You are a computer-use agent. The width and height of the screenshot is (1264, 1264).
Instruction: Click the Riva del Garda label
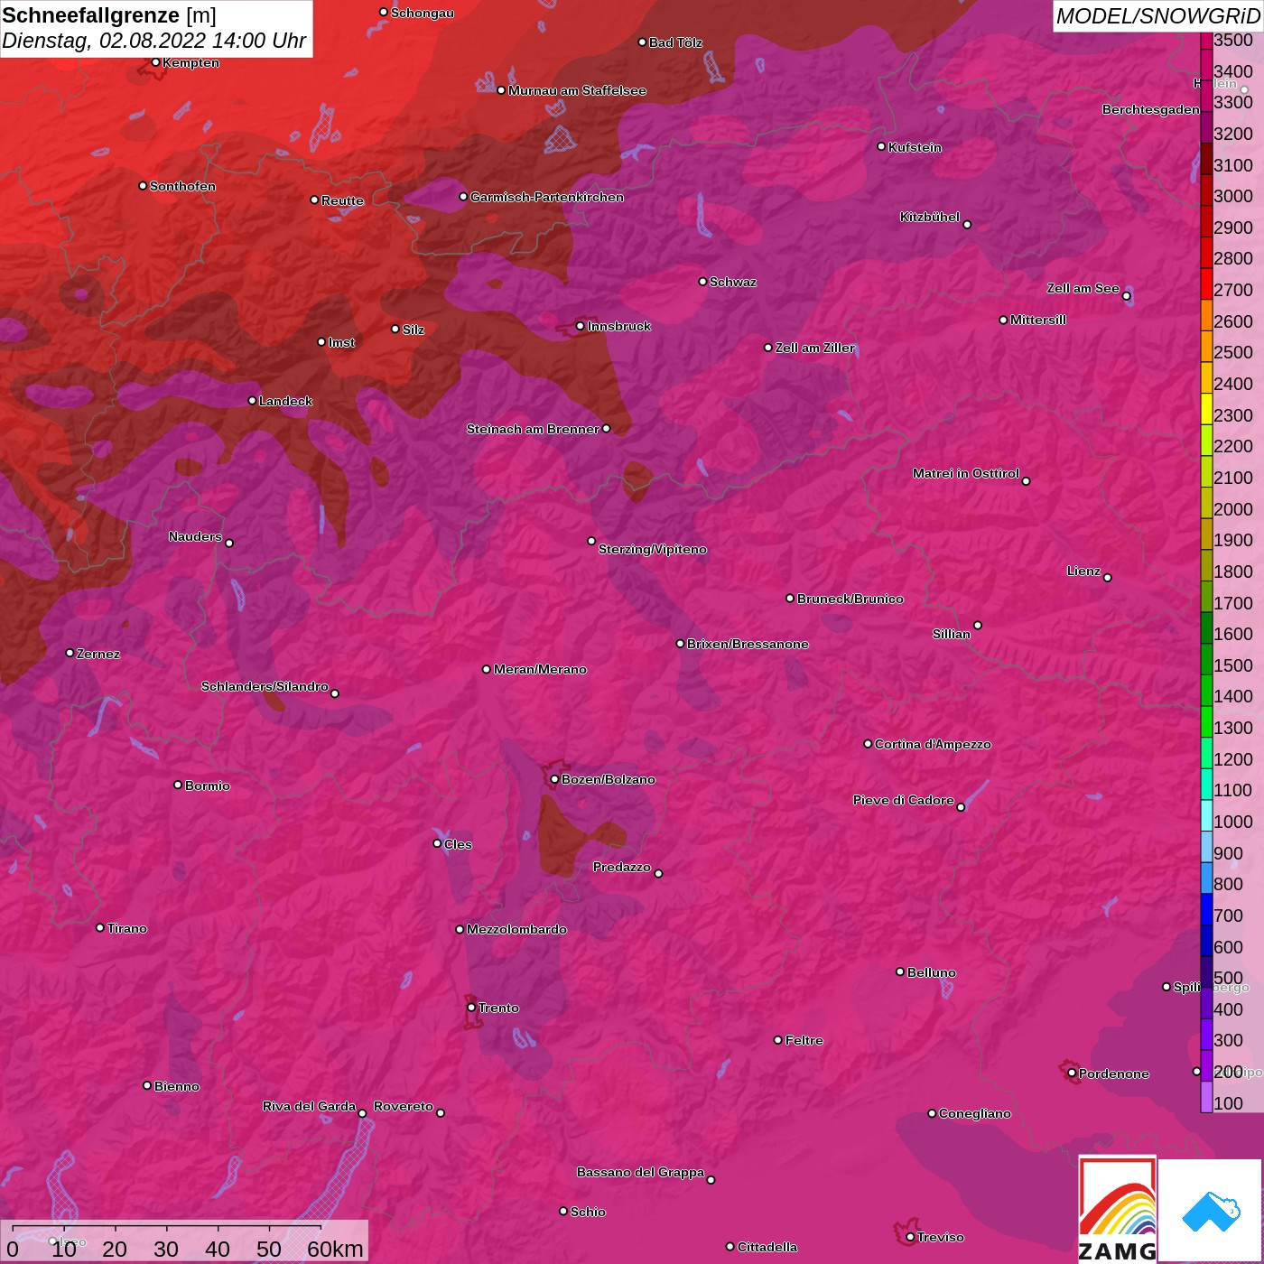(309, 1106)
